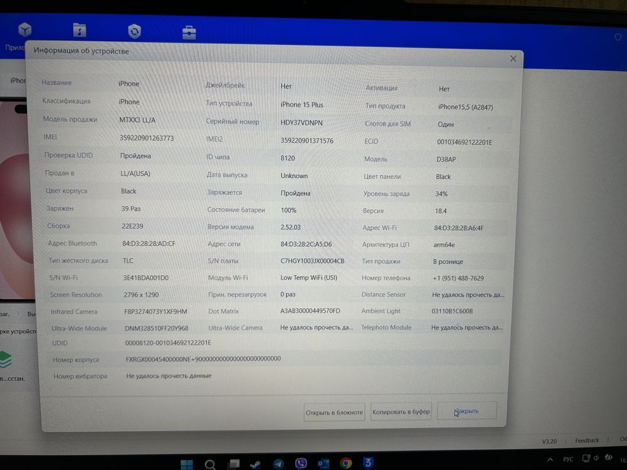Viewport: 627px width, 470px height.
Task: Open Steam from the taskbar
Action: pyautogui.click(x=255, y=464)
